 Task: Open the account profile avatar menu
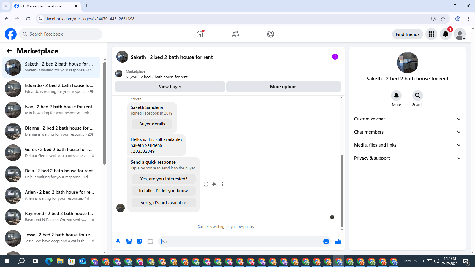tap(460, 34)
